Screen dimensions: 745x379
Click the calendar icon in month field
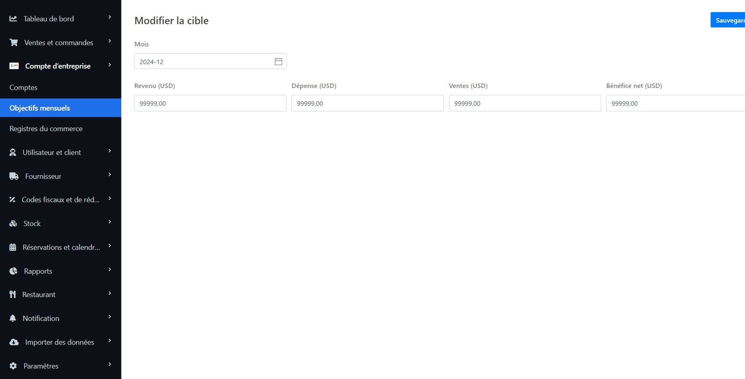[278, 61]
